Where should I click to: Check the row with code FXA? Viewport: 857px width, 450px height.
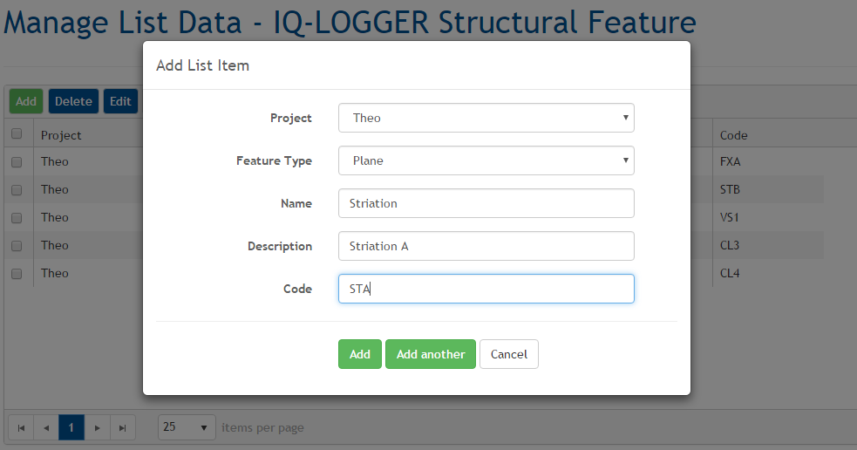(x=17, y=162)
